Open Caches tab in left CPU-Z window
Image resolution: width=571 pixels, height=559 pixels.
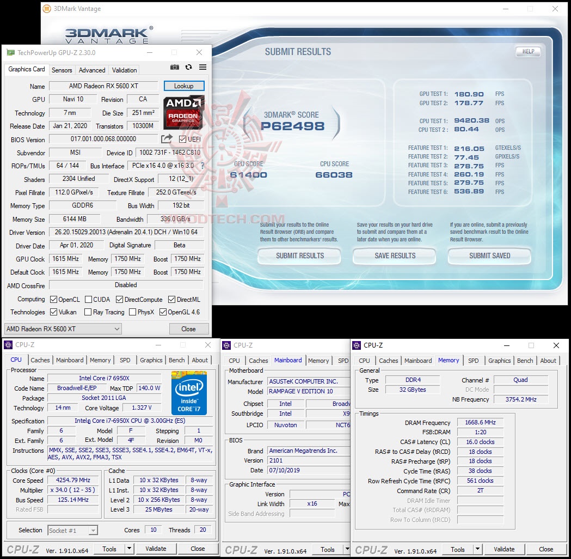tap(40, 360)
